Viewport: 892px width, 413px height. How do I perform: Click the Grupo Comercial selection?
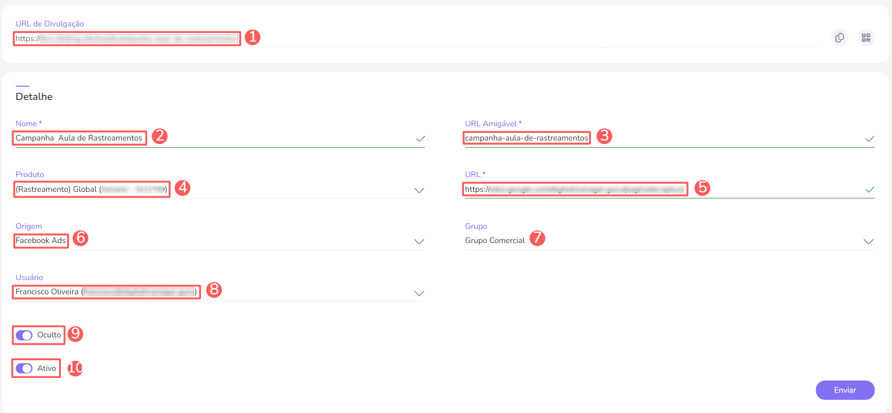tap(494, 240)
